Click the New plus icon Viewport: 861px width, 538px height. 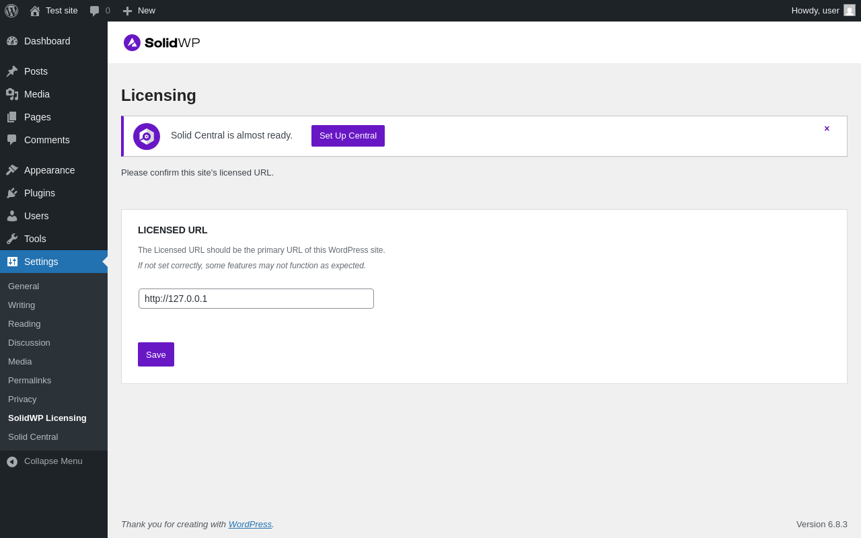127,11
